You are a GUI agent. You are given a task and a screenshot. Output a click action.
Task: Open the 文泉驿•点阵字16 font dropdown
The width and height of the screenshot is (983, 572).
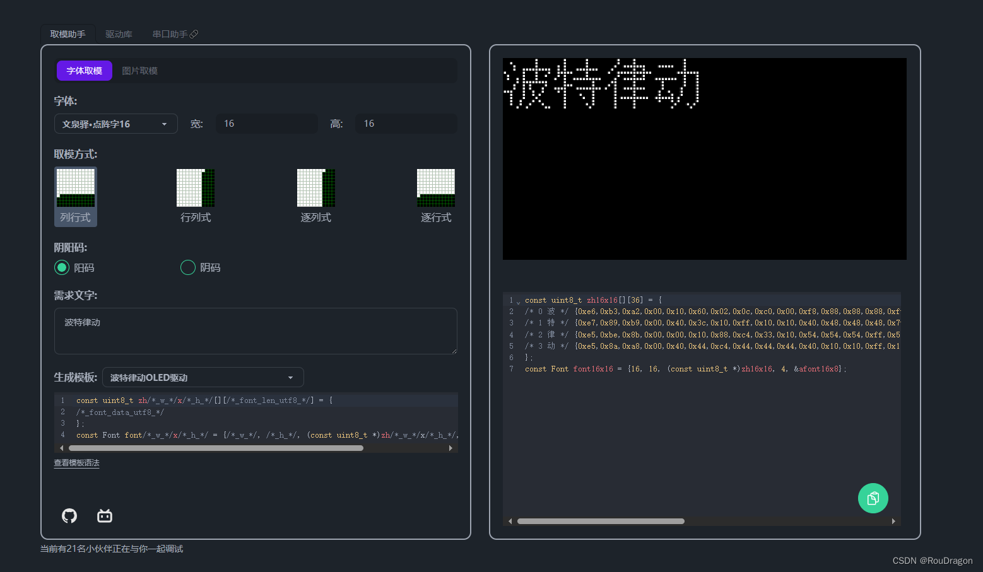(x=116, y=124)
